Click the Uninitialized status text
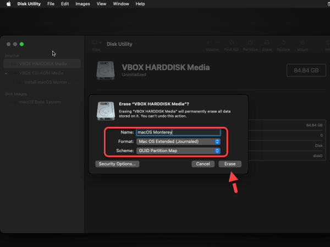Screen dimensions: 330x247 tap(134, 74)
